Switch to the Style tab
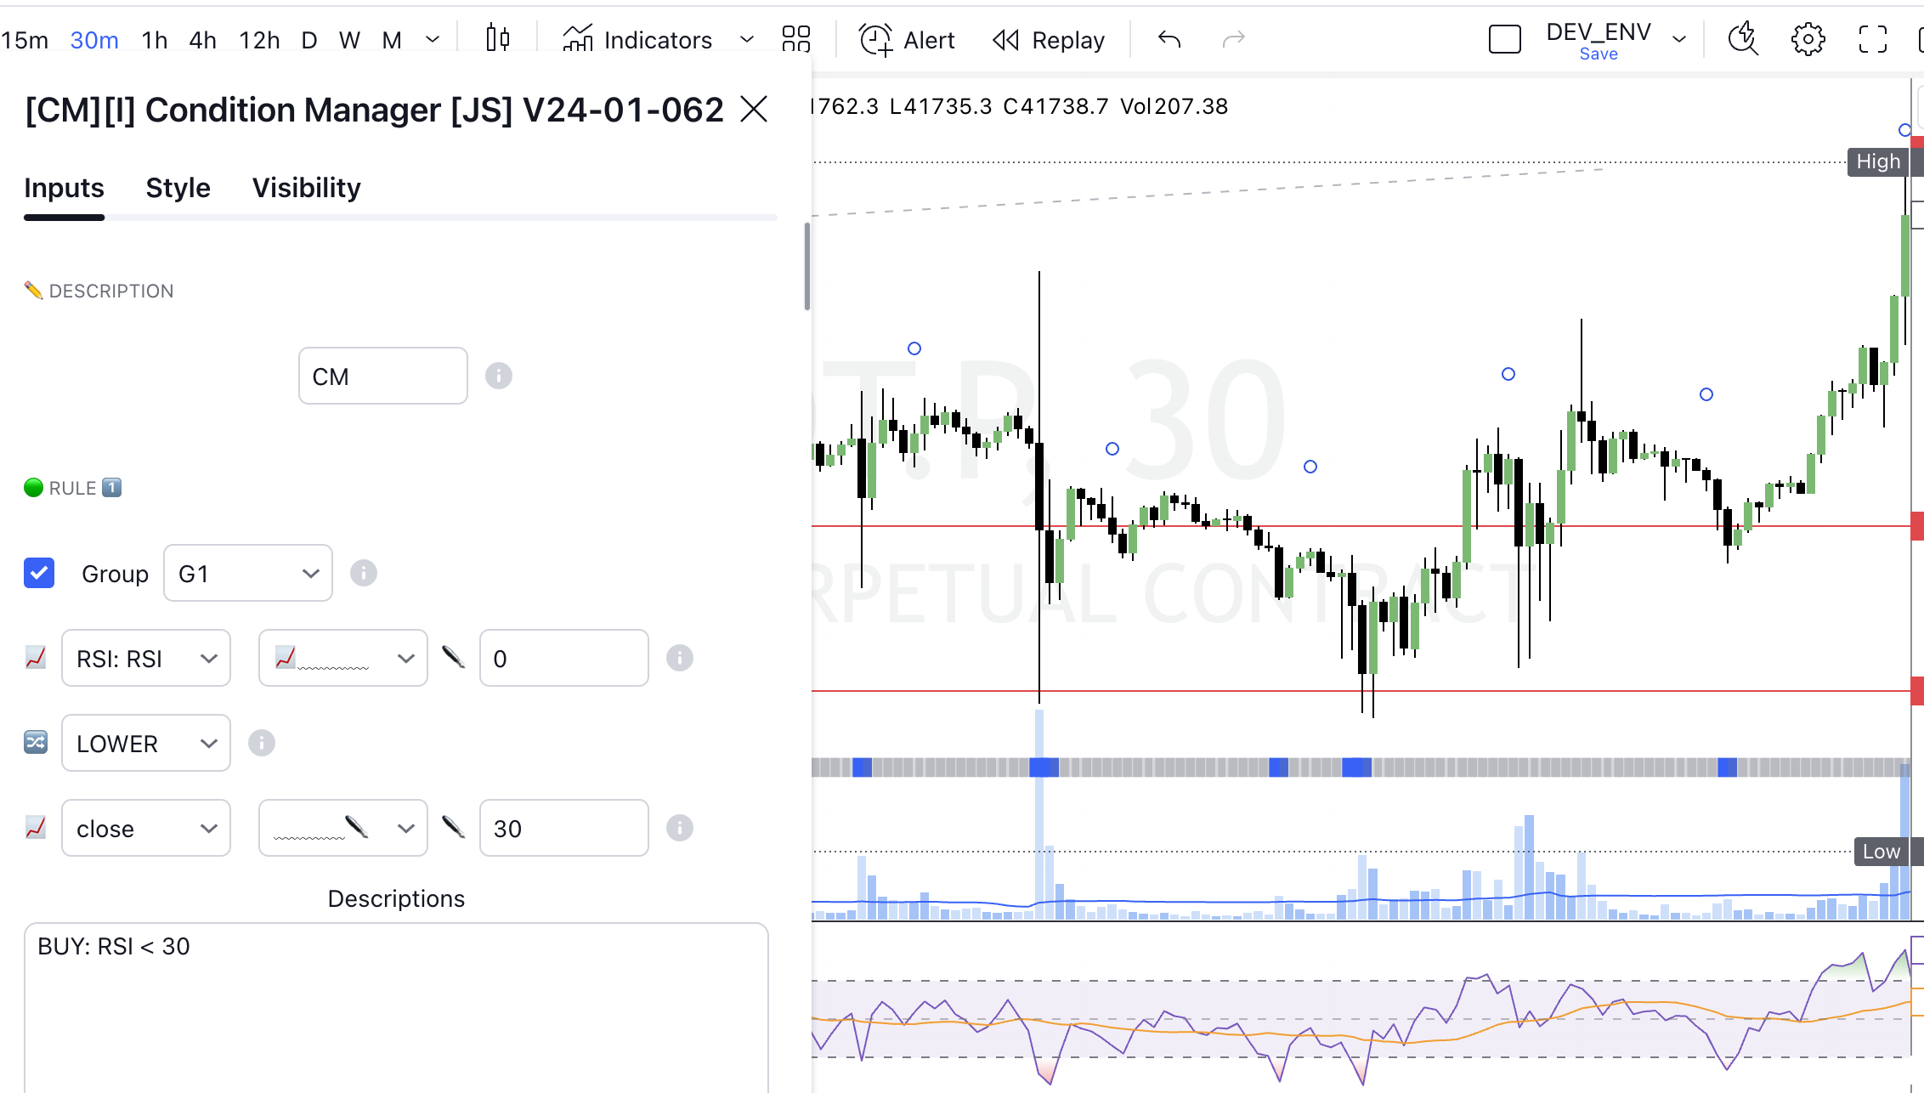 click(178, 188)
